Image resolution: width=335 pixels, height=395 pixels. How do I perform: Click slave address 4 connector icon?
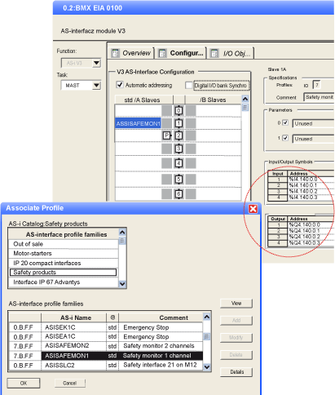coord(179,163)
